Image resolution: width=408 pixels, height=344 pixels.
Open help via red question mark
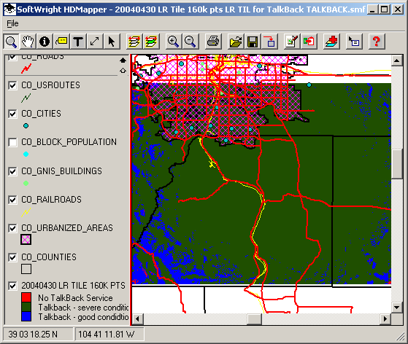click(x=377, y=42)
